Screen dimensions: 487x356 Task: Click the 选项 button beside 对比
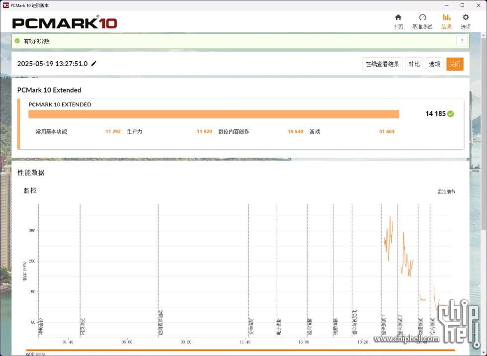[434, 64]
